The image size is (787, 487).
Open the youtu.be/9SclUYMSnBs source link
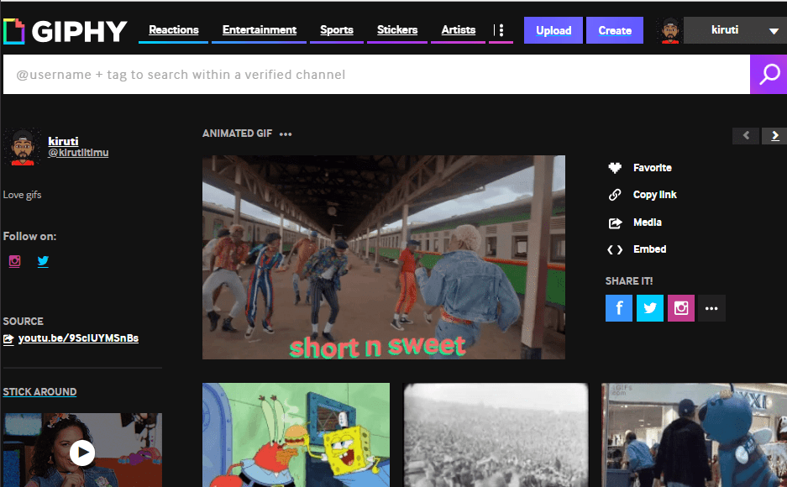[78, 338]
